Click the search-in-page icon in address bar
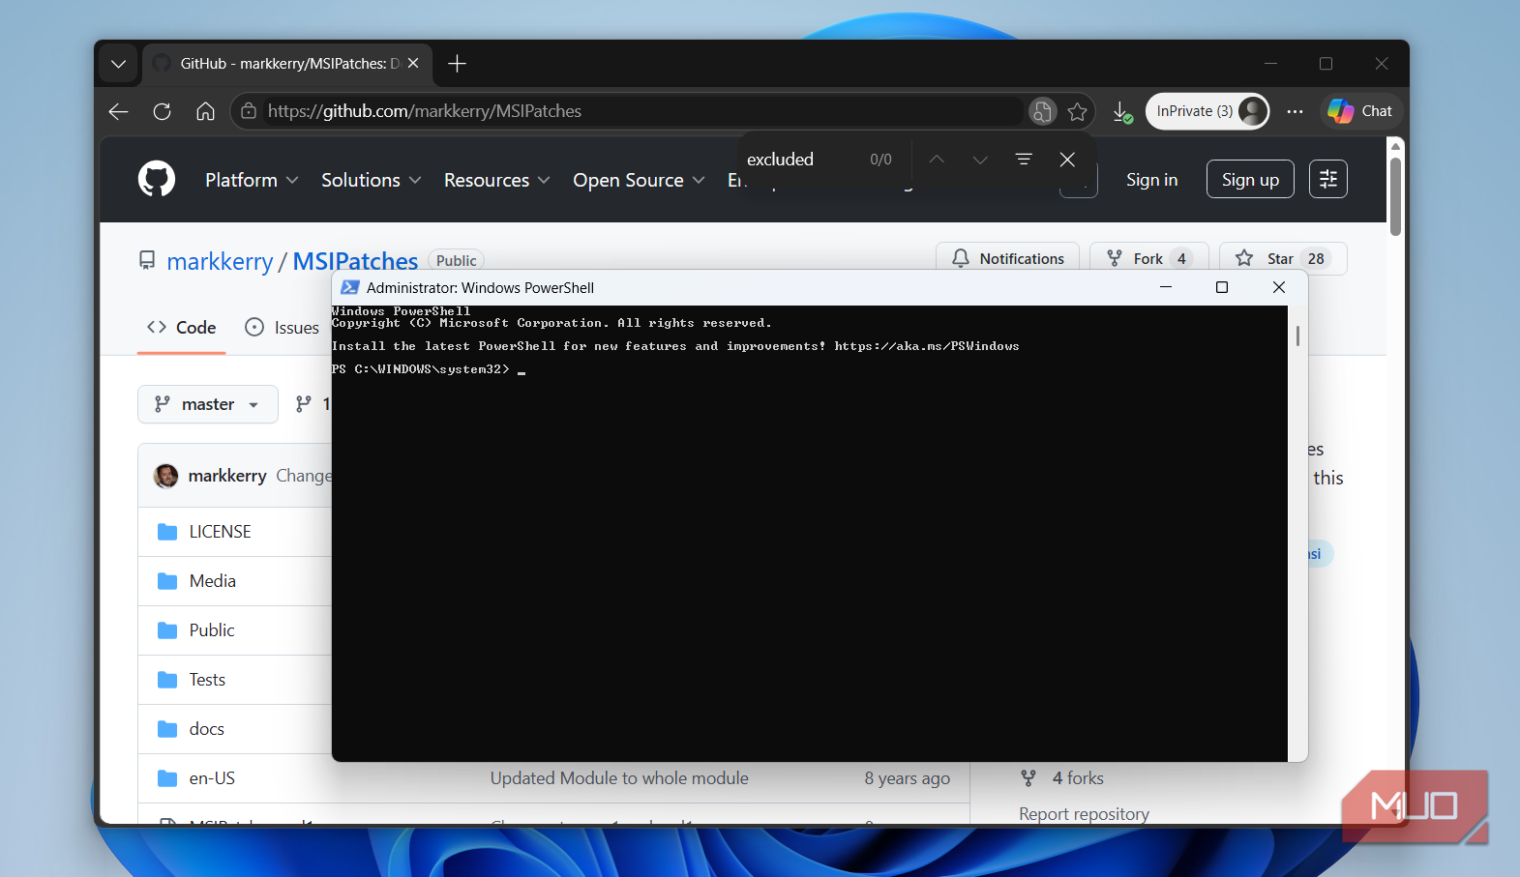This screenshot has width=1520, height=877. [1042, 112]
